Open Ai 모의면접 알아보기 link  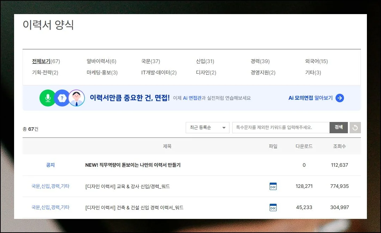point(310,98)
